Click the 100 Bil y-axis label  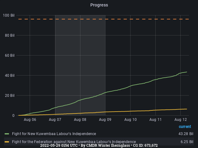coord(9,15)
